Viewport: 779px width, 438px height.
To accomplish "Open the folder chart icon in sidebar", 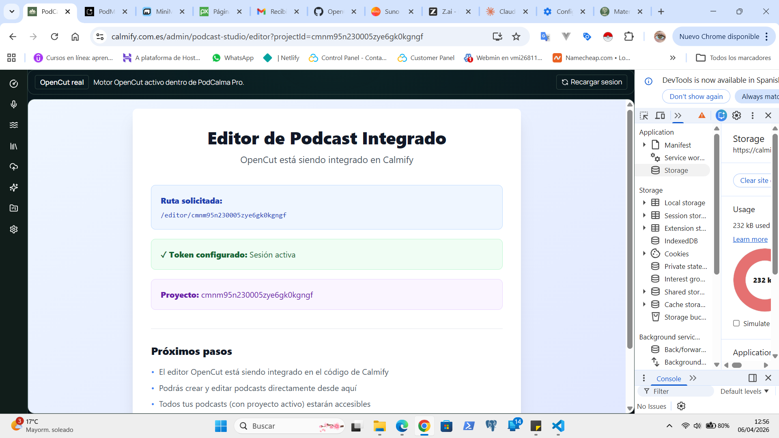I will [14, 208].
